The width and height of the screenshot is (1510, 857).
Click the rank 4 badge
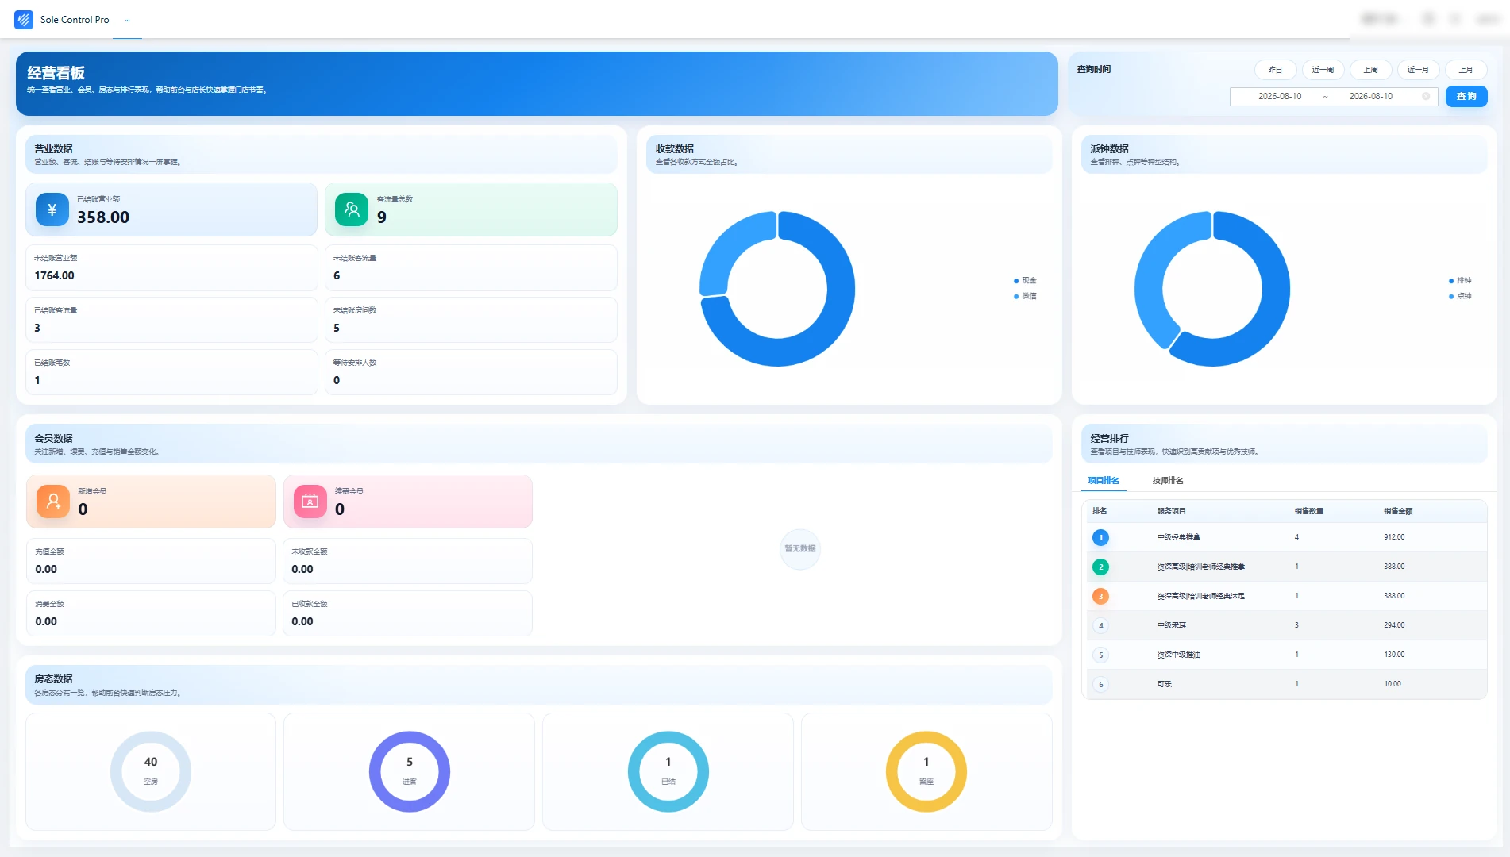click(x=1100, y=626)
